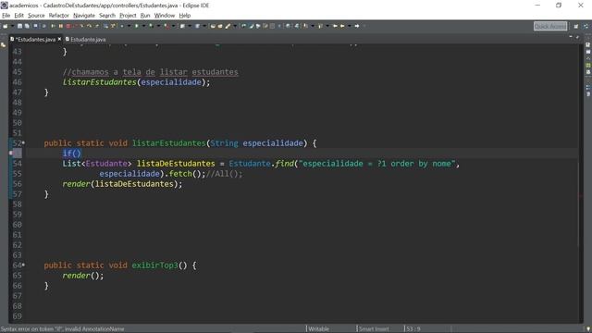Open the Run launch dropdown arrow

(144, 26)
